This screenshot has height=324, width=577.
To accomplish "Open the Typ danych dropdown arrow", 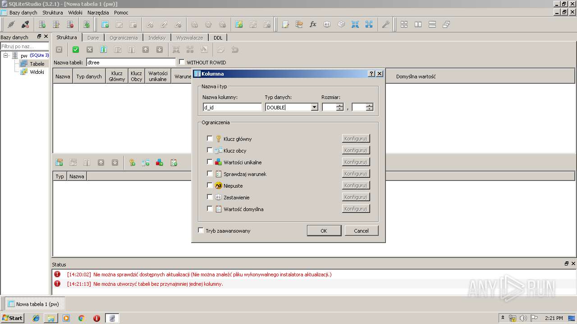I will point(314,107).
